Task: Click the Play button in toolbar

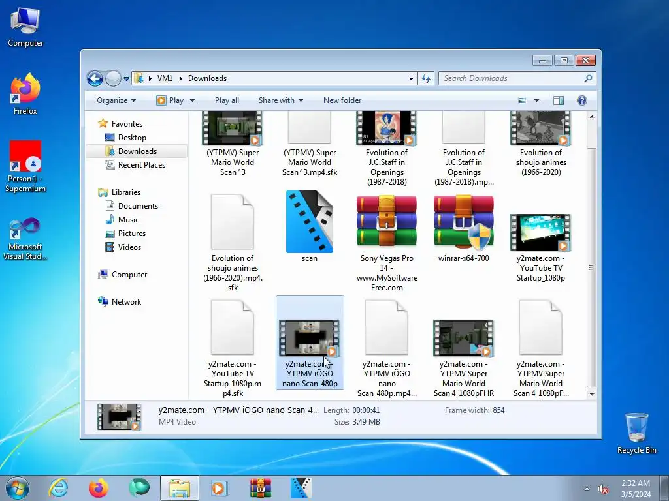Action: (x=171, y=100)
